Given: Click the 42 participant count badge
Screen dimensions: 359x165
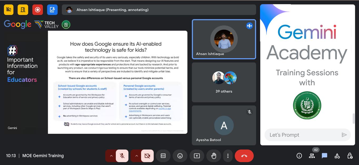Looking at the screenshot, I should pyautogui.click(x=316, y=150).
